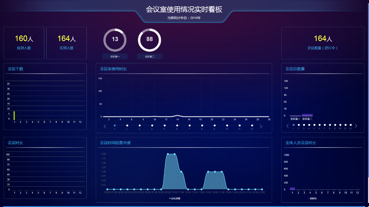369x207 pixels.
Task: Select month 12 dot on 会议室使用时长 timeline
Action: tap(252, 125)
